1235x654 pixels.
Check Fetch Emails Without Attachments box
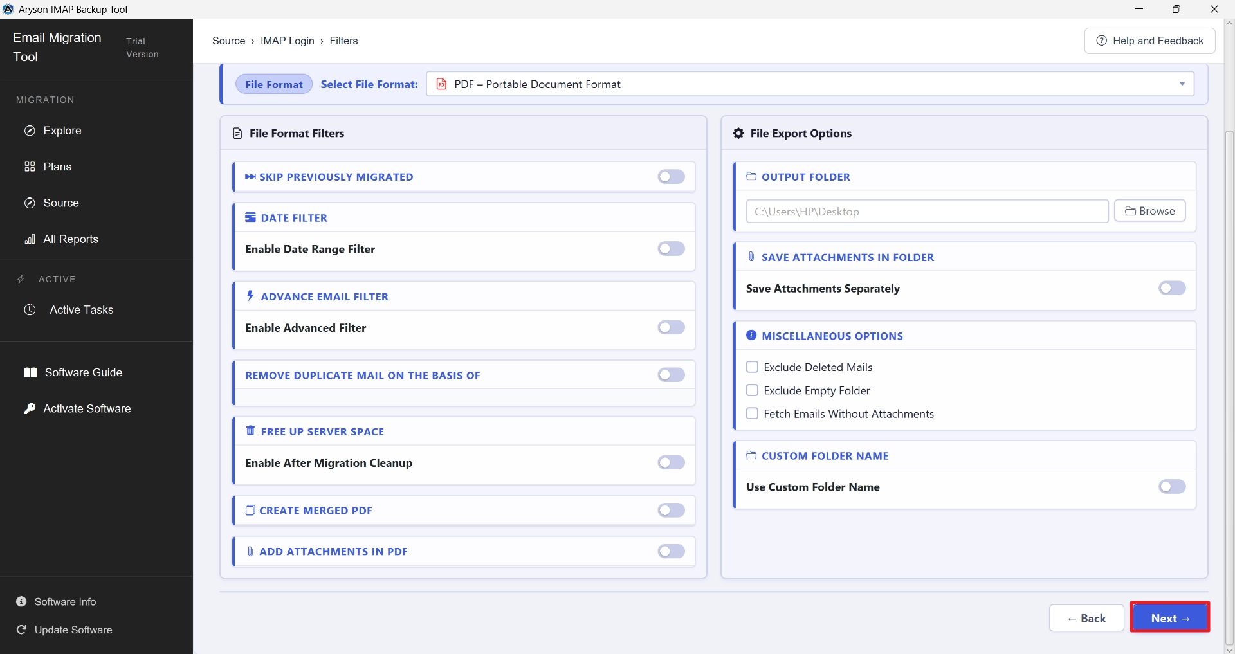(x=752, y=413)
